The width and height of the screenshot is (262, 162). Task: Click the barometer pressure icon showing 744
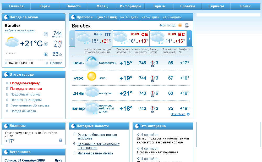(45, 34)
